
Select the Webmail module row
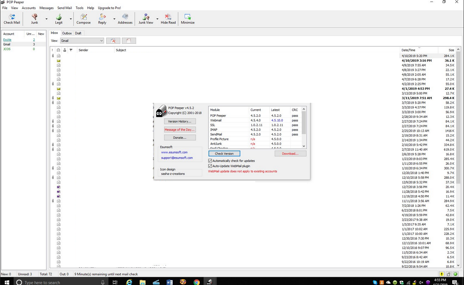255,120
